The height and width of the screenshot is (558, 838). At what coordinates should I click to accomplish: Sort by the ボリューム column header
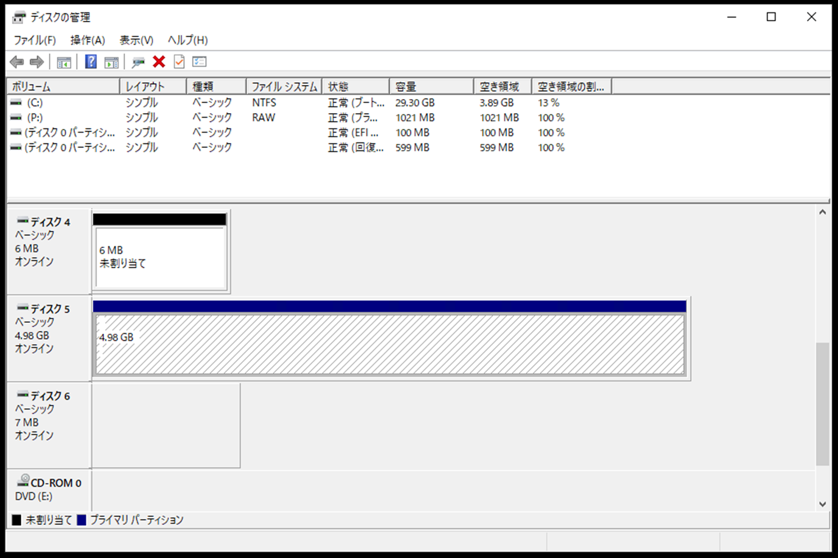64,87
